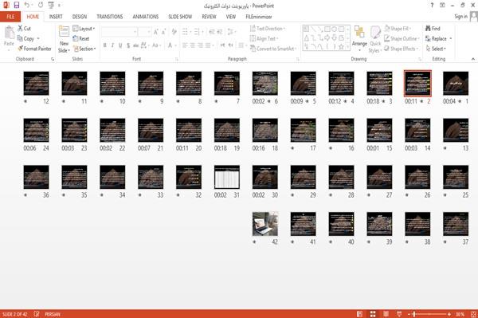The height and width of the screenshot is (318, 478).
Task: Open the Text Direction dropdown
Action: pos(268,29)
